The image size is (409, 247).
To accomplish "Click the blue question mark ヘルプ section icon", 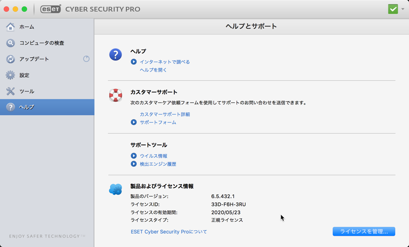I will click(116, 55).
